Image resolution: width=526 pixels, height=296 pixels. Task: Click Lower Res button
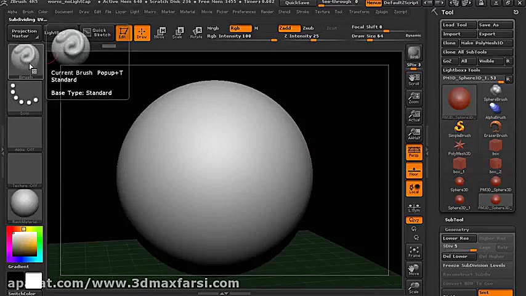[x=459, y=238]
